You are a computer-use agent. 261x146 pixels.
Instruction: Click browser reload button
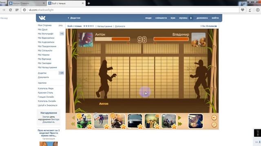10,10
